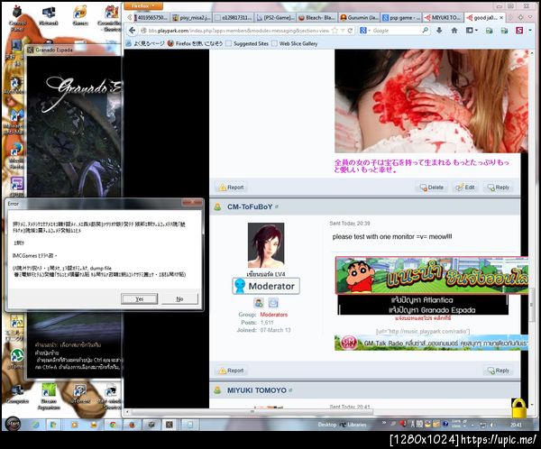Reply to CM-ToFuBoY's message
This screenshot has height=449, width=541.
[x=499, y=371]
